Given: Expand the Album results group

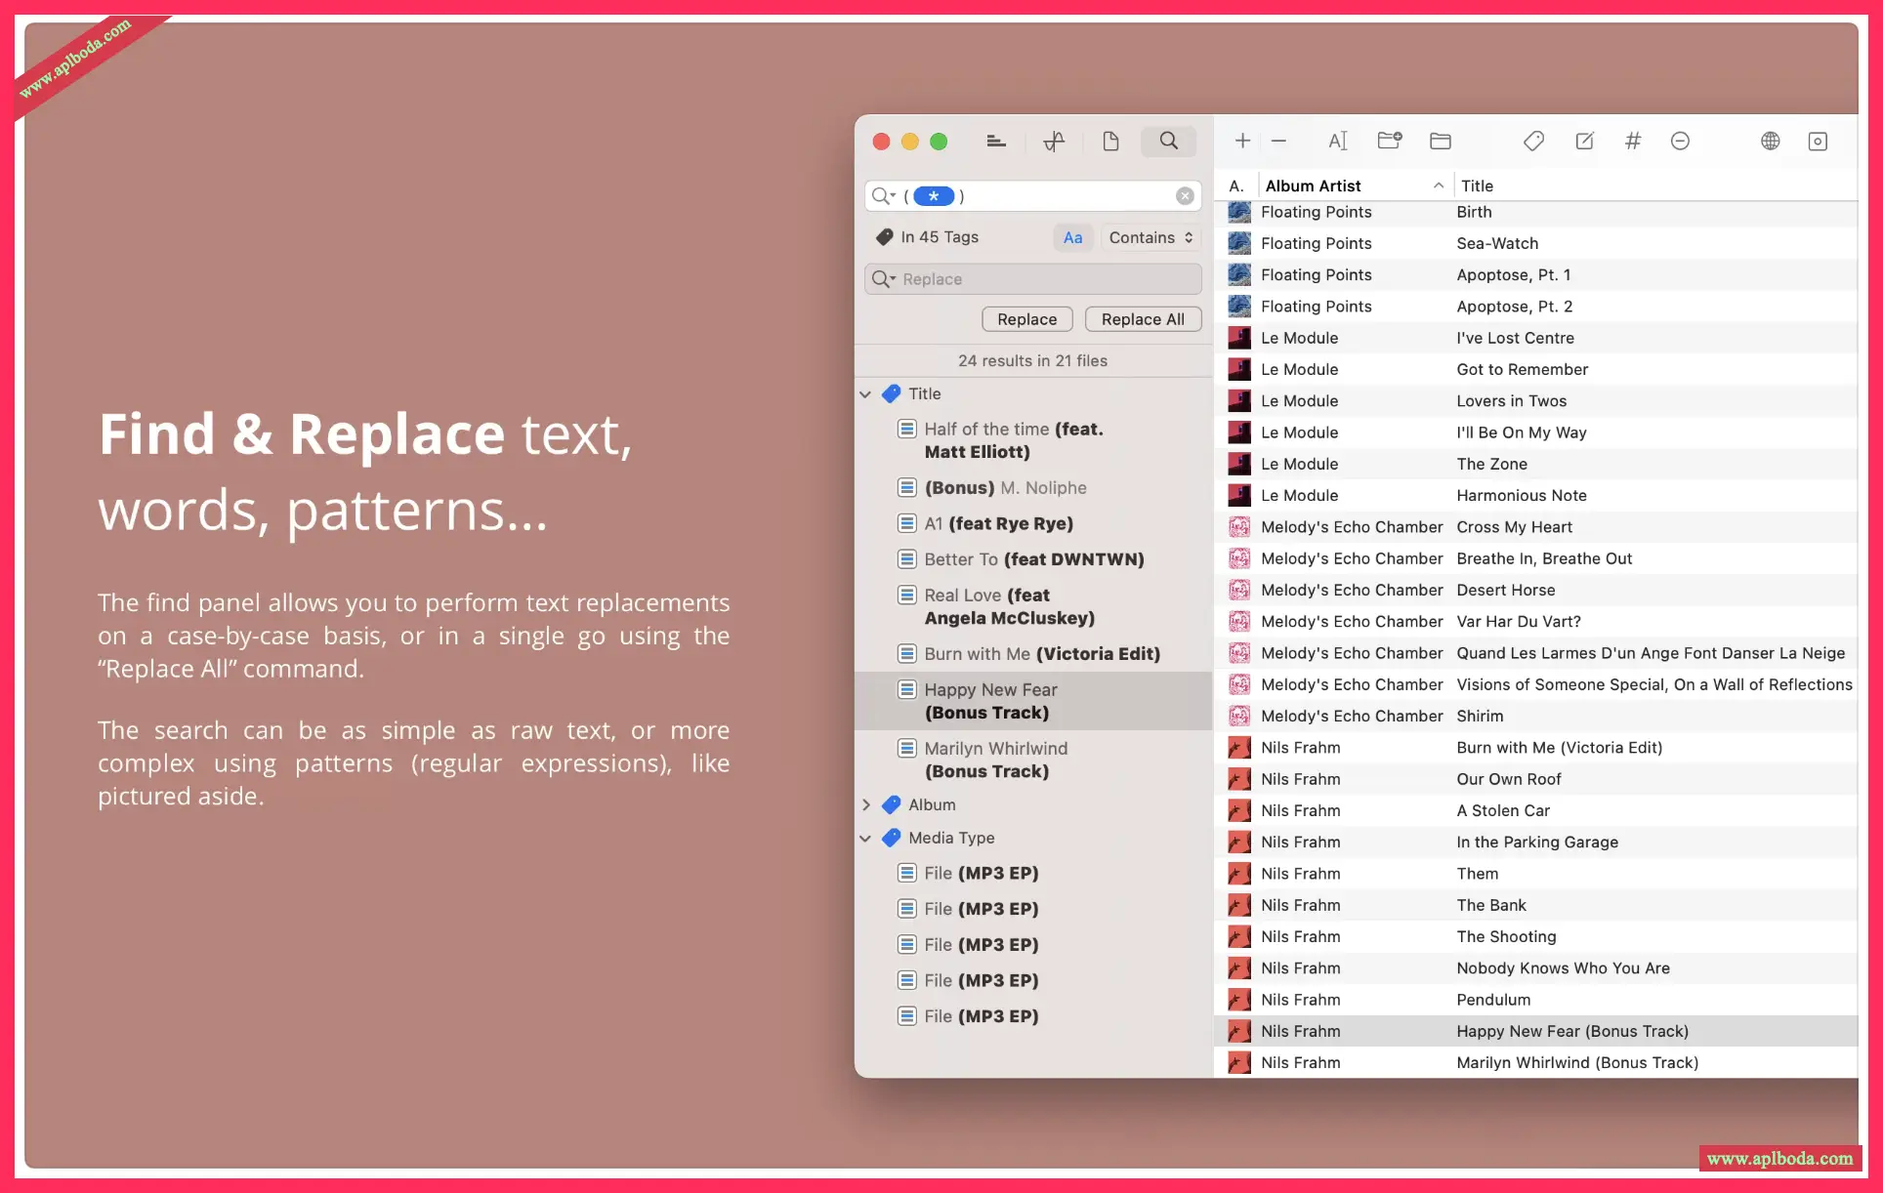Looking at the screenshot, I should click(865, 805).
